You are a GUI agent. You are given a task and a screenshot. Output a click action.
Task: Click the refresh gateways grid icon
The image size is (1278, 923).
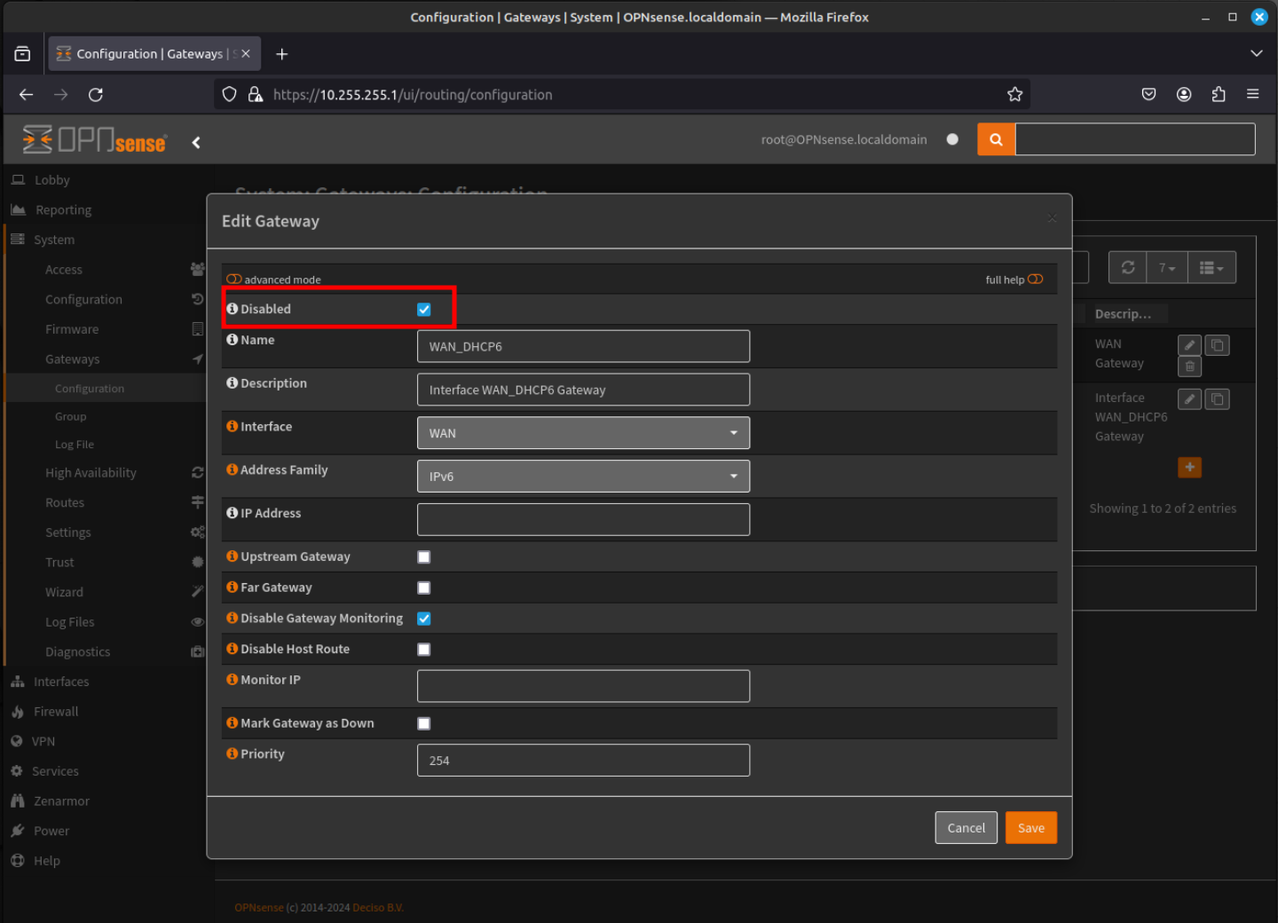pos(1128,267)
